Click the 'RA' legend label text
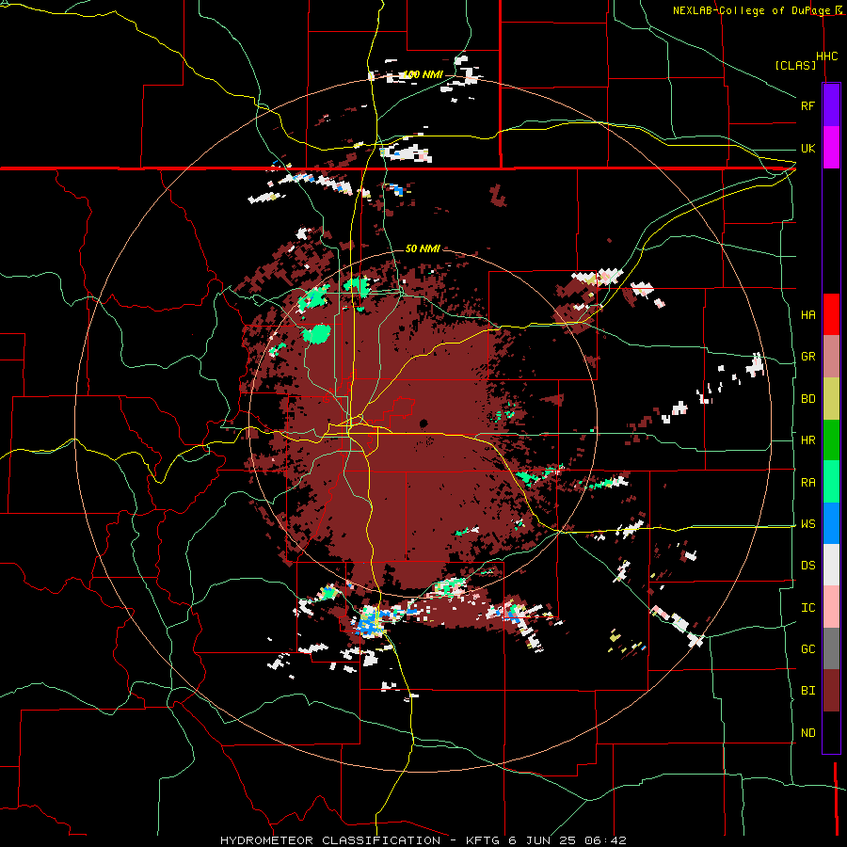The image size is (847, 847). pyautogui.click(x=807, y=483)
